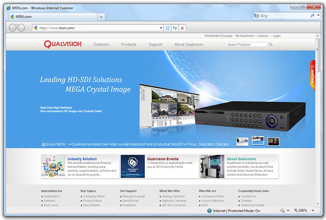Click Security China events image
The height and width of the screenshot is (220, 326).
click(133, 166)
